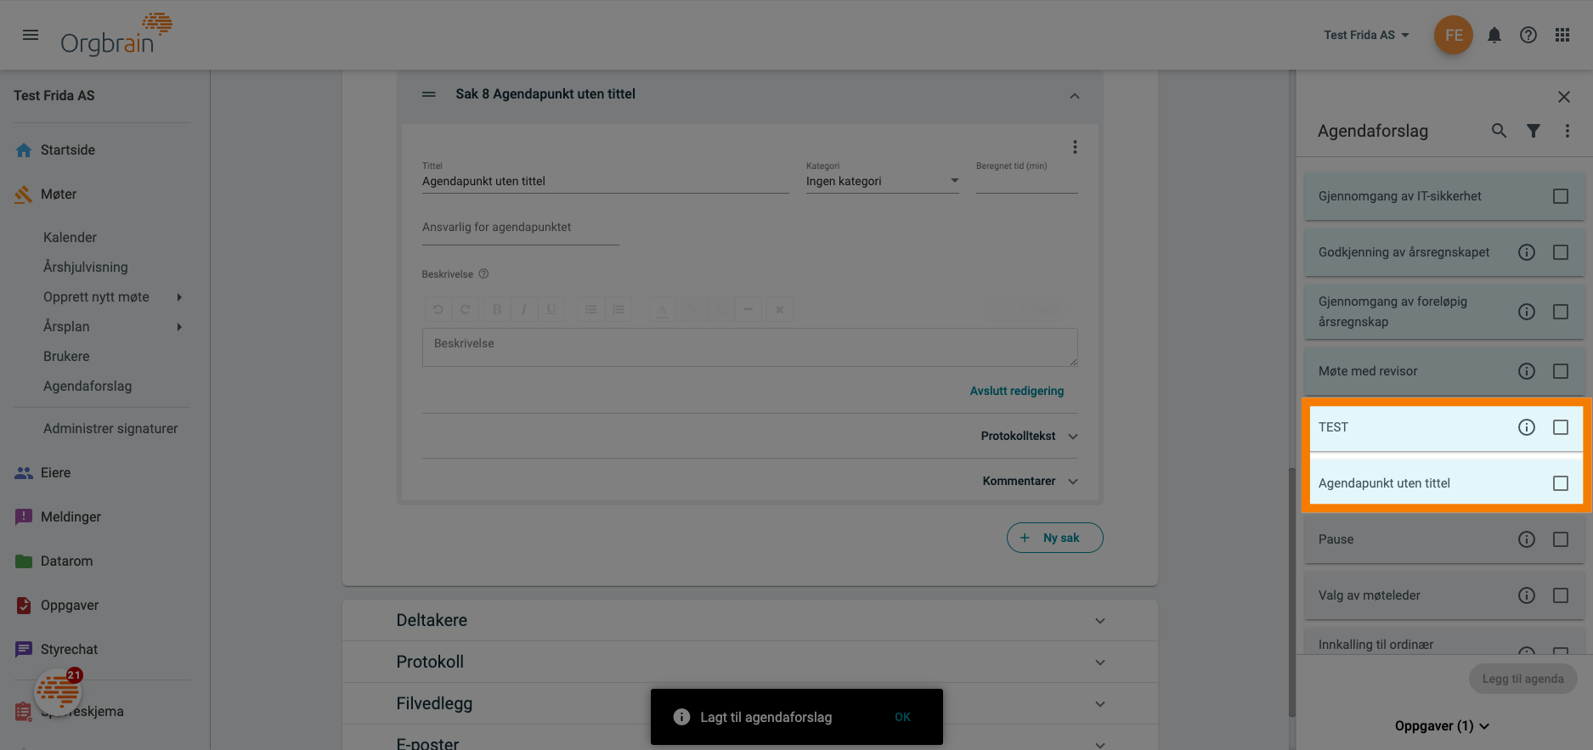The width and height of the screenshot is (1593, 750).
Task: Focus the Beskrivelse text area
Action: 750,347
